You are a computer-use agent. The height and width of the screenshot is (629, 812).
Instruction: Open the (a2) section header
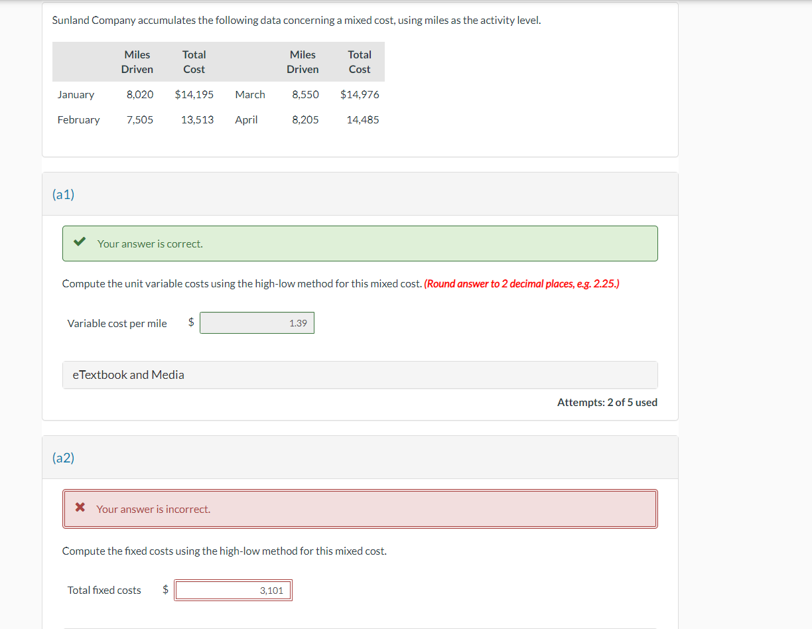pyautogui.click(x=63, y=457)
